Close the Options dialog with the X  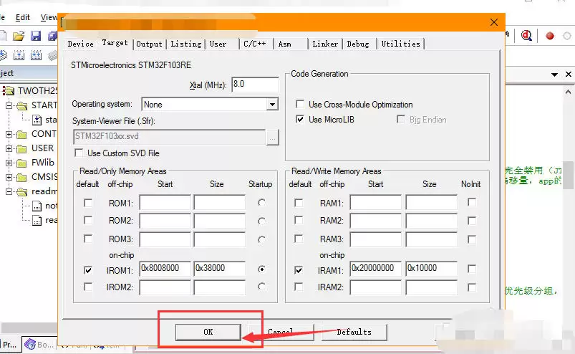point(494,22)
